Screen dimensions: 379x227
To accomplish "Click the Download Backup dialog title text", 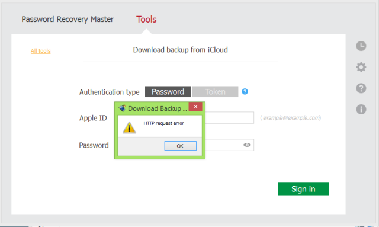I will 158,108.
